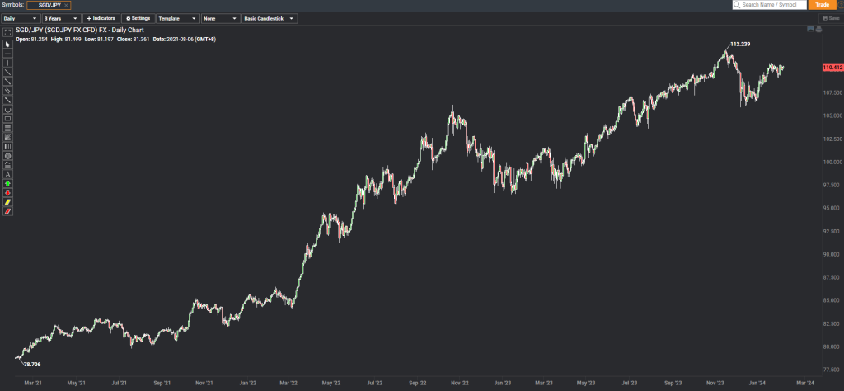This screenshot has width=844, height=391.
Task: Open the Template dropdown
Action: pyautogui.click(x=178, y=18)
